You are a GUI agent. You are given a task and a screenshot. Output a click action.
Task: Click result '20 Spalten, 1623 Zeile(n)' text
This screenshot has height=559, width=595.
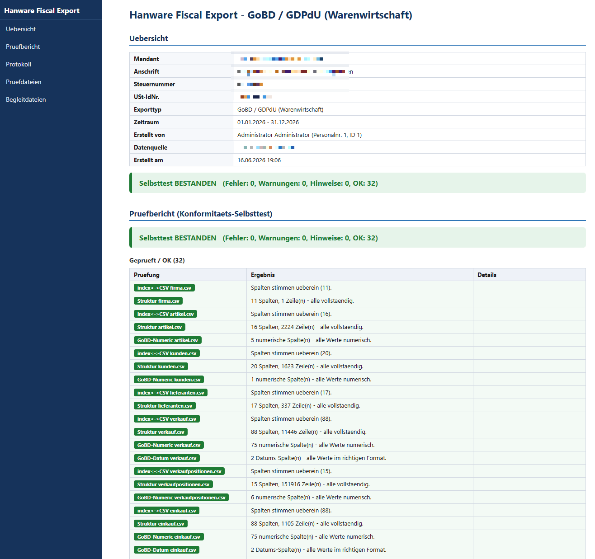coord(307,366)
